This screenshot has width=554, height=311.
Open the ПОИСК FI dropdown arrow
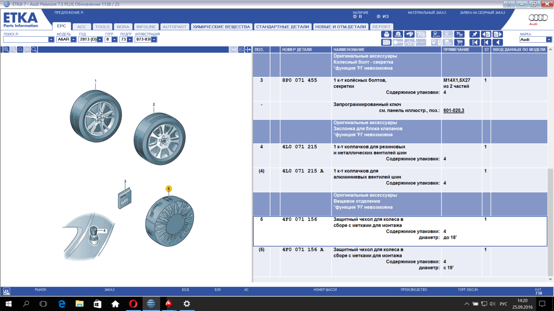click(51, 39)
